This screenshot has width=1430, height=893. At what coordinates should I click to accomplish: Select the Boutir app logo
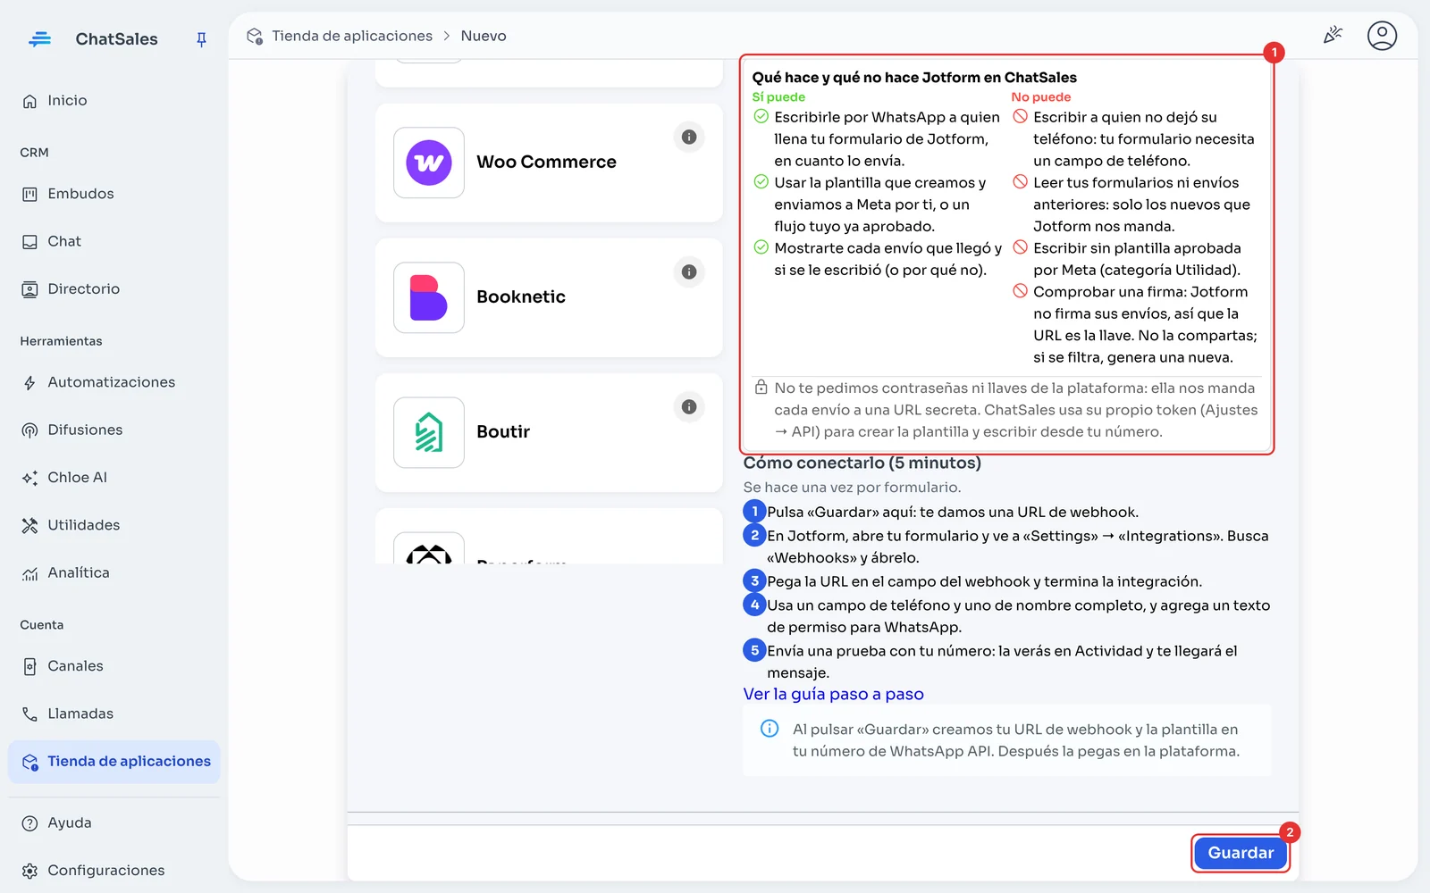pyautogui.click(x=429, y=432)
